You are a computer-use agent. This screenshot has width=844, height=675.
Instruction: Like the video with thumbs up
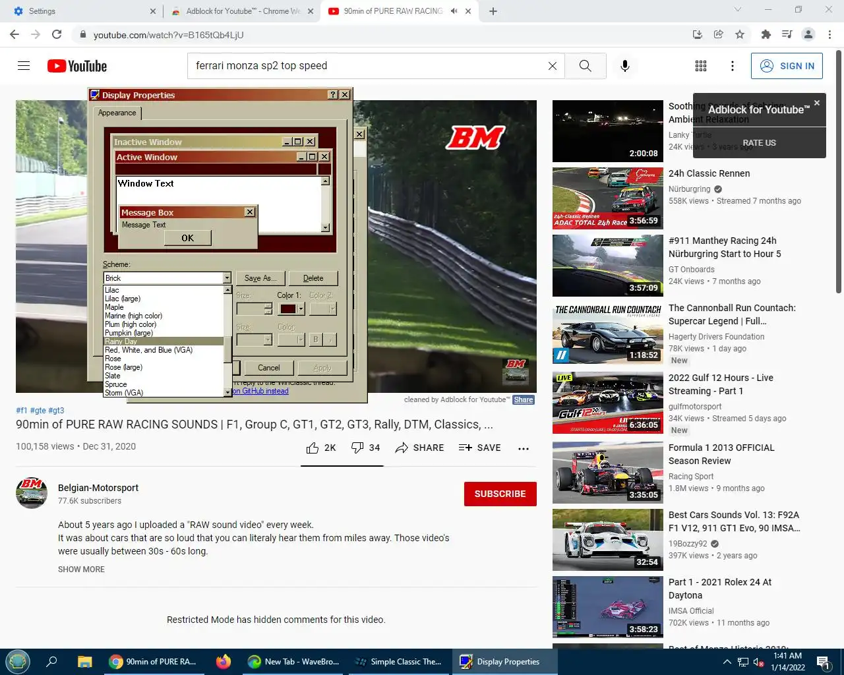(321, 448)
